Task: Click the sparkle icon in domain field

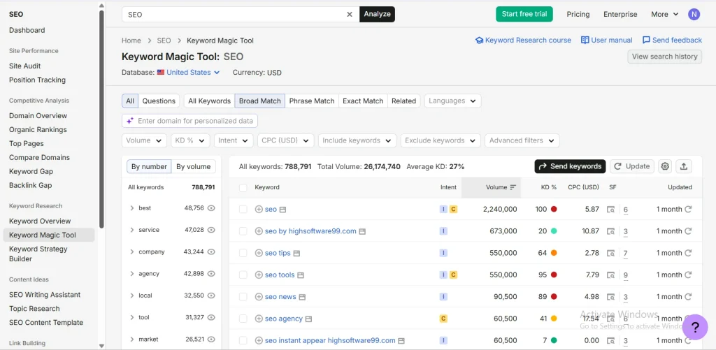Action: [130, 121]
